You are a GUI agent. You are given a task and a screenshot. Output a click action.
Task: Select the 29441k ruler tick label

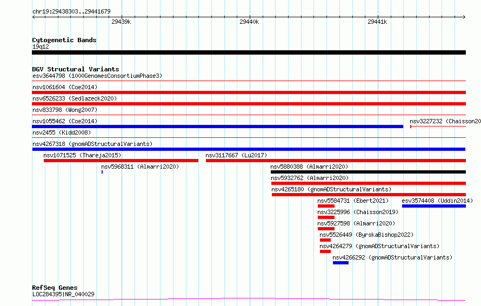(377, 22)
